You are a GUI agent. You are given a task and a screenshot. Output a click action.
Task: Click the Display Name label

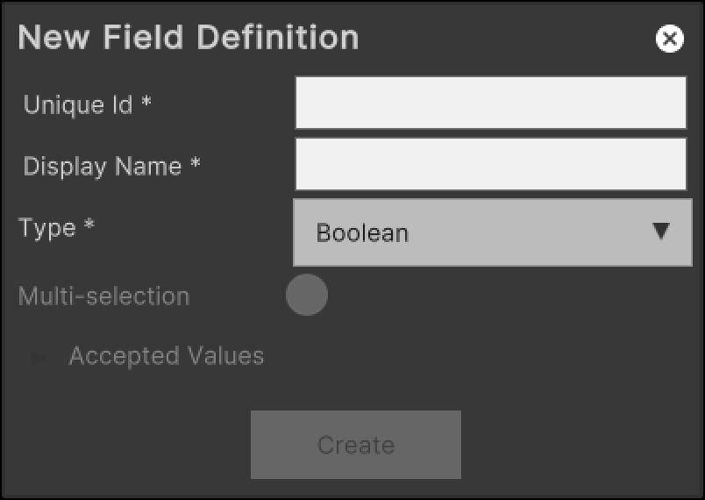(x=102, y=167)
